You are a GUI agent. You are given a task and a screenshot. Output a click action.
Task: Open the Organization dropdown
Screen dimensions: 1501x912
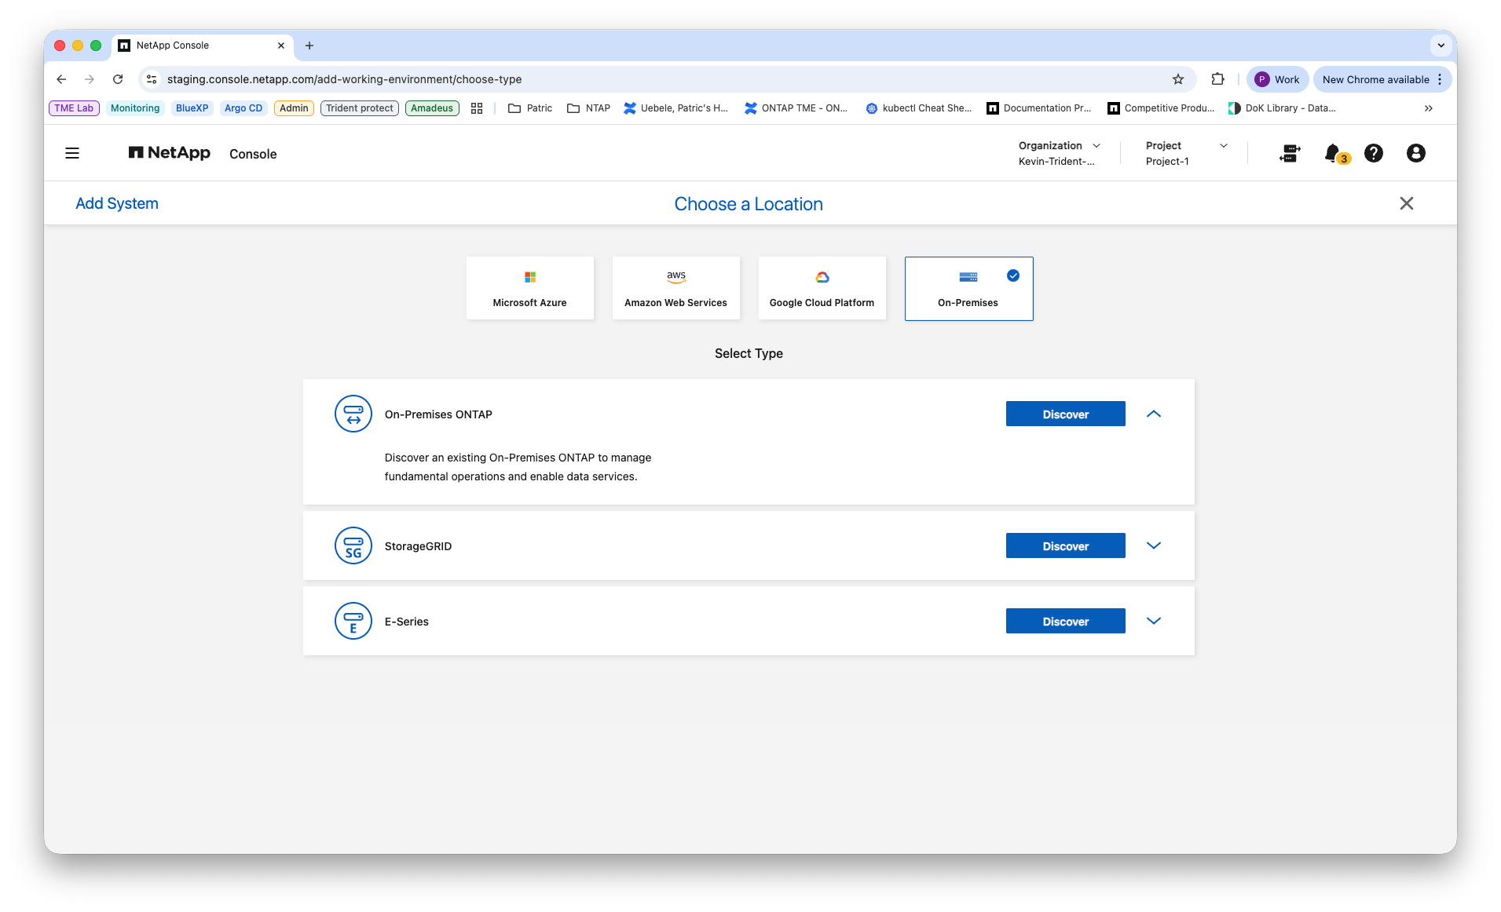pos(1059,153)
